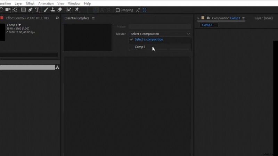The height and width of the screenshot is (156, 278).
Task: Select the Camera tool
Action: click(8, 10)
